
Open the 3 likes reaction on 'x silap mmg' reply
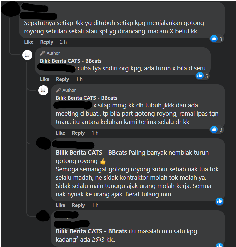(x=217, y=130)
